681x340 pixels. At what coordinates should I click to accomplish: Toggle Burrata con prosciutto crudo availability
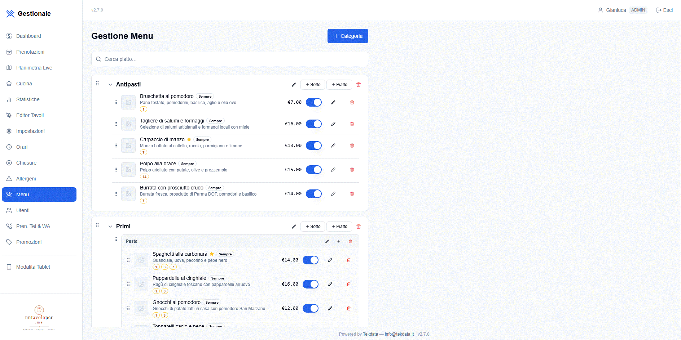click(x=314, y=194)
